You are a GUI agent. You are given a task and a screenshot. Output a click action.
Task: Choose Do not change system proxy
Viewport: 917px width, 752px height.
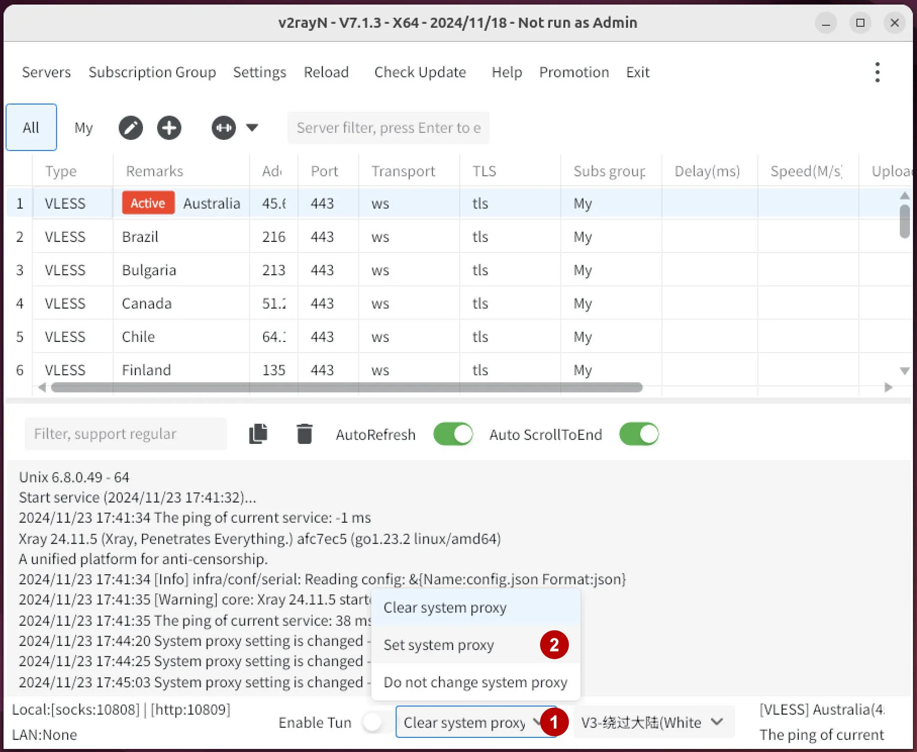click(x=475, y=682)
